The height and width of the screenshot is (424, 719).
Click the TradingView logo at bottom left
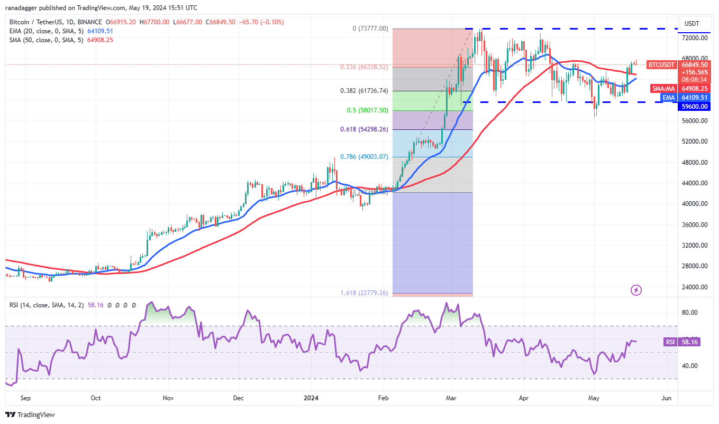(x=30, y=414)
